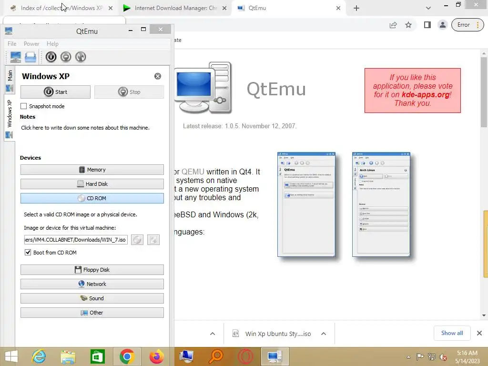The height and width of the screenshot is (366, 488).
Task: Uncheck Boot from CD ROM
Action: pos(28,253)
